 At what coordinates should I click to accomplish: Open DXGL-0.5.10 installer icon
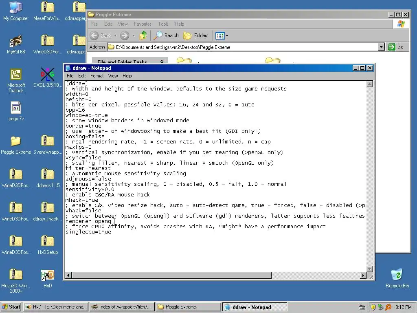(48, 77)
